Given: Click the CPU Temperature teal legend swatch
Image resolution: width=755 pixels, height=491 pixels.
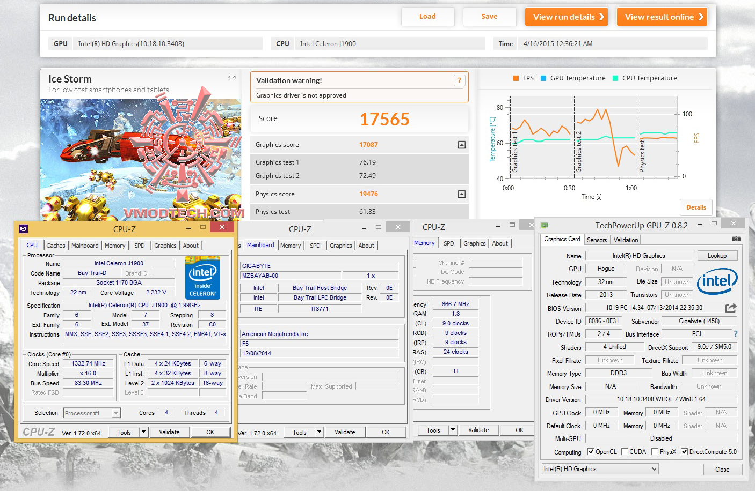Looking at the screenshot, I should [x=615, y=78].
